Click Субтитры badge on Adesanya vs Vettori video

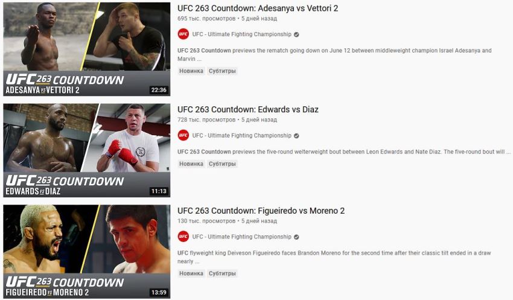click(x=222, y=71)
